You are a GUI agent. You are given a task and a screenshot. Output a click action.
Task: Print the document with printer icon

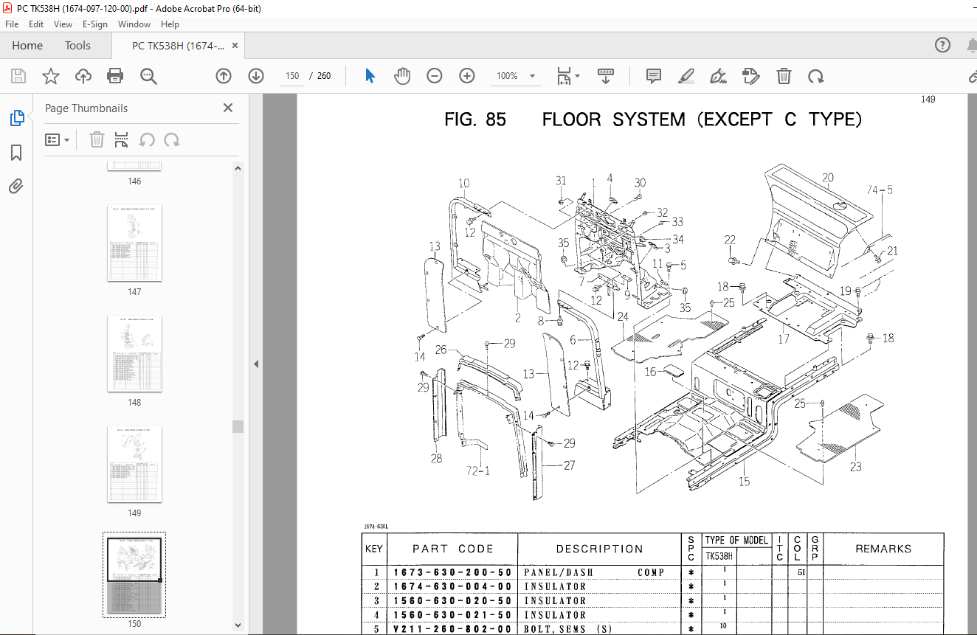click(115, 76)
